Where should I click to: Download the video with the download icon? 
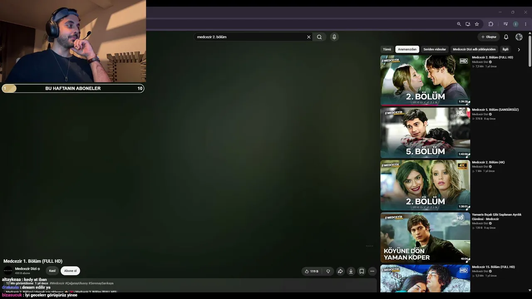351,271
